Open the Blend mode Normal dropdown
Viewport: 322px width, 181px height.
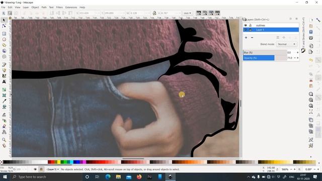pos(286,44)
